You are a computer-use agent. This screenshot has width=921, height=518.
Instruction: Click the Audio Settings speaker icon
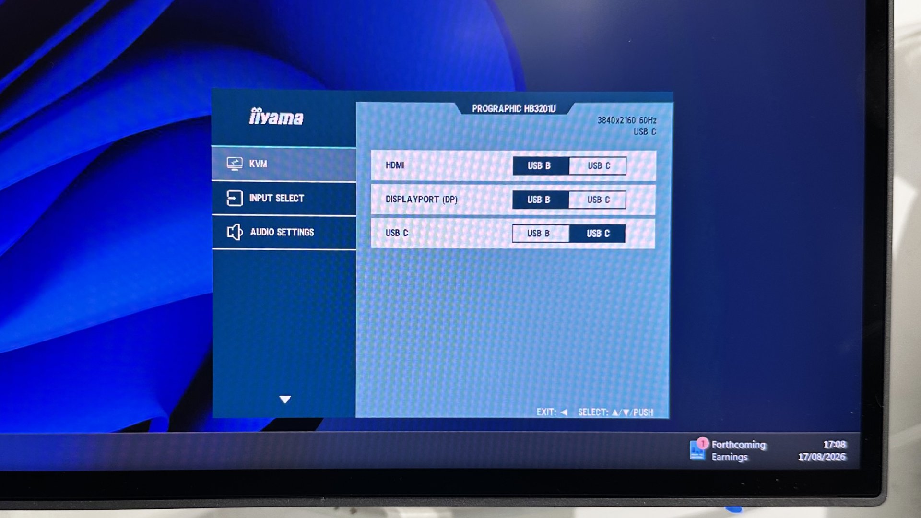tap(235, 232)
